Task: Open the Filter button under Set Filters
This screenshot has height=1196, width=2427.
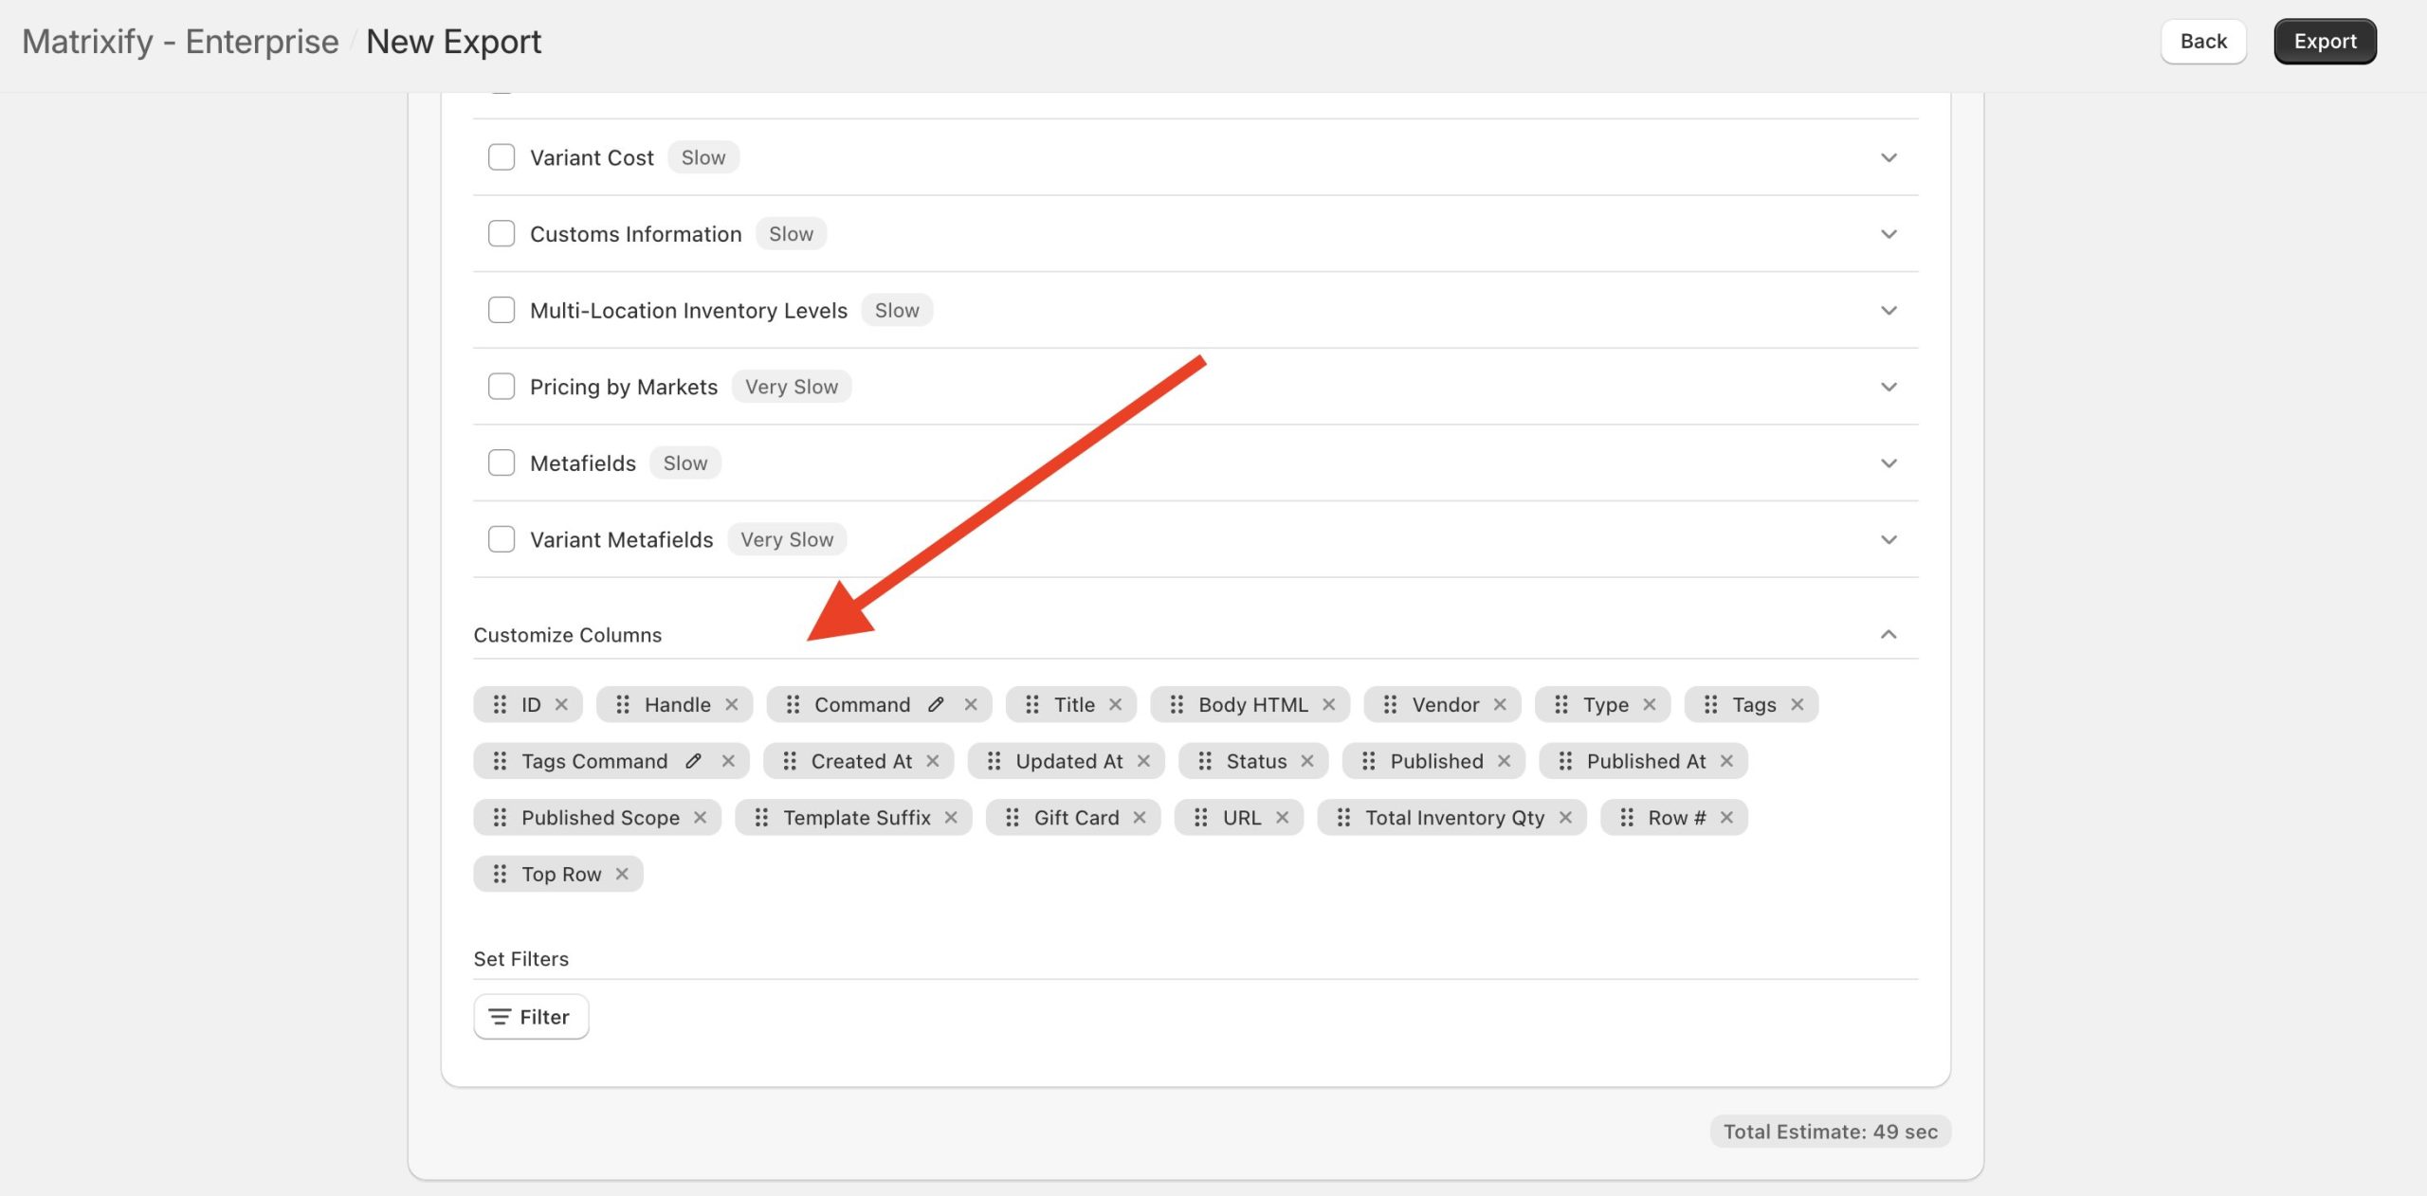Action: point(531,1017)
